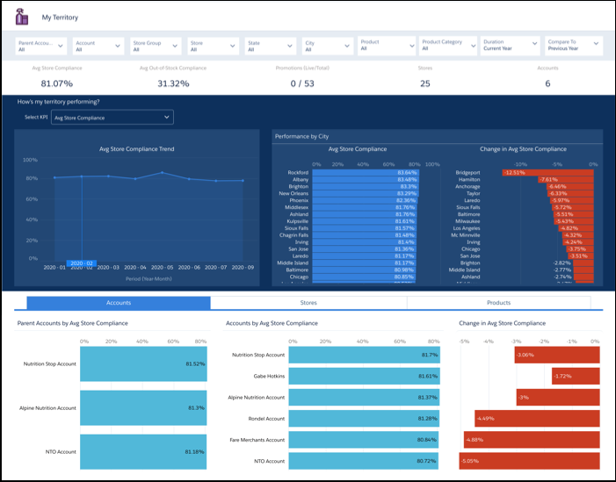616x482 pixels.
Task: Open the Parent Account filter dropdown
Action: [41, 46]
